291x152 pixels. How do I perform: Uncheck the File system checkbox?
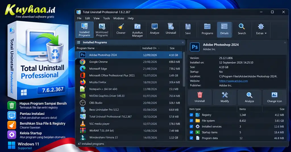(191, 121)
